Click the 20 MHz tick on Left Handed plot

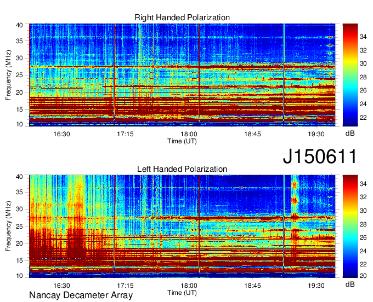coord(19,243)
